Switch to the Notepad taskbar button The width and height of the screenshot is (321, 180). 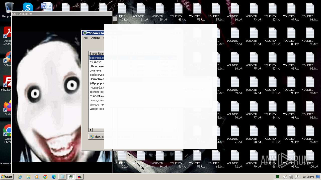click(x=62, y=177)
